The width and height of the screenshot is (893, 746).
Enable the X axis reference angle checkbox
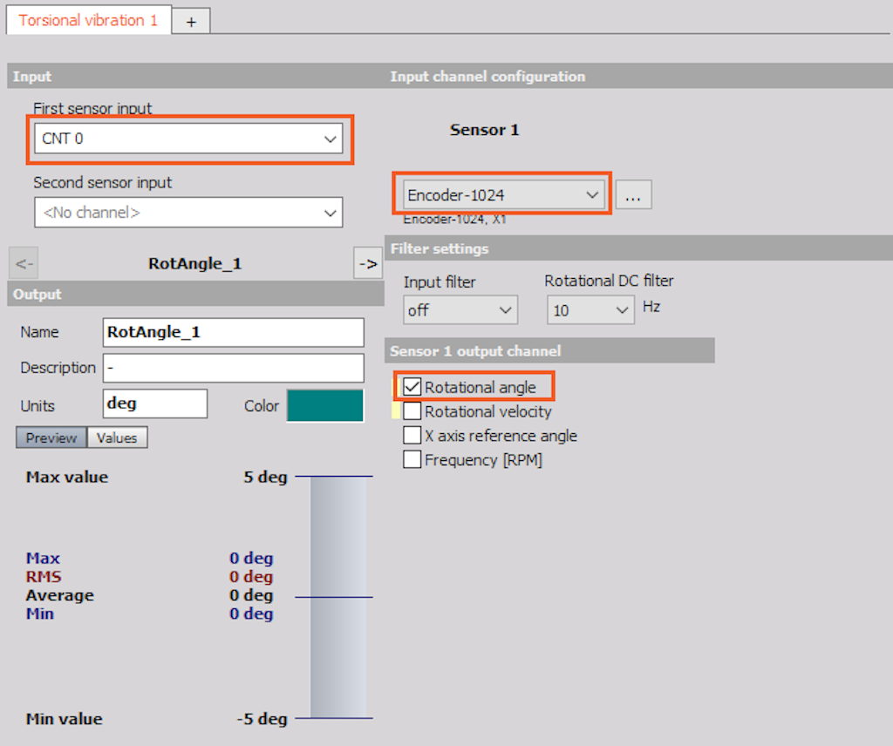(412, 435)
